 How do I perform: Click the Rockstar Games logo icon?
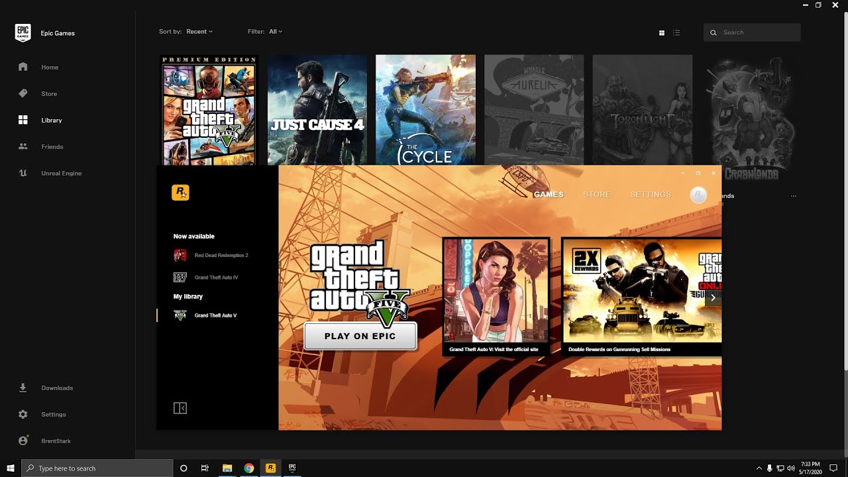(180, 192)
